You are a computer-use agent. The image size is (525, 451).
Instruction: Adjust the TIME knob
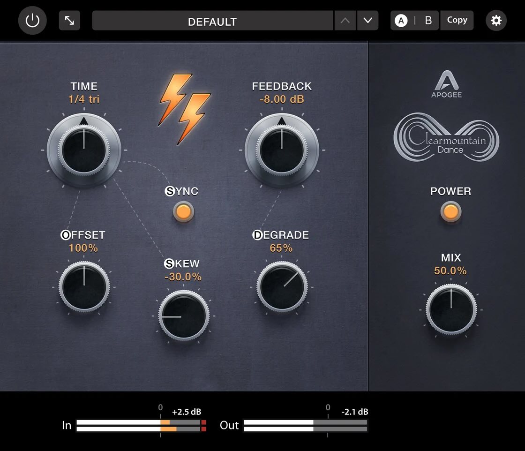point(83,150)
